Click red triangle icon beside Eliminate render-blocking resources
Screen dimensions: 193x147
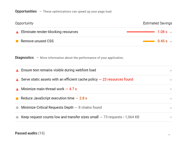17,32
